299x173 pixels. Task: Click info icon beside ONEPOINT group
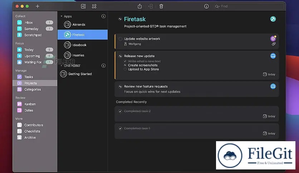pyautogui.click(x=104, y=66)
